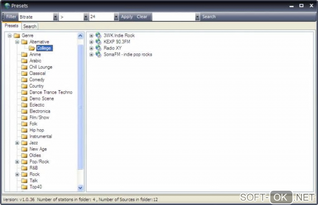Expand the Jazz genre node
The height and width of the screenshot is (205, 318).
point(17,143)
